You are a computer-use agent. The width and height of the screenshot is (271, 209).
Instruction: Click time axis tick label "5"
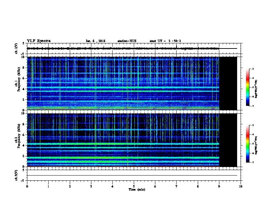click(x=134, y=186)
